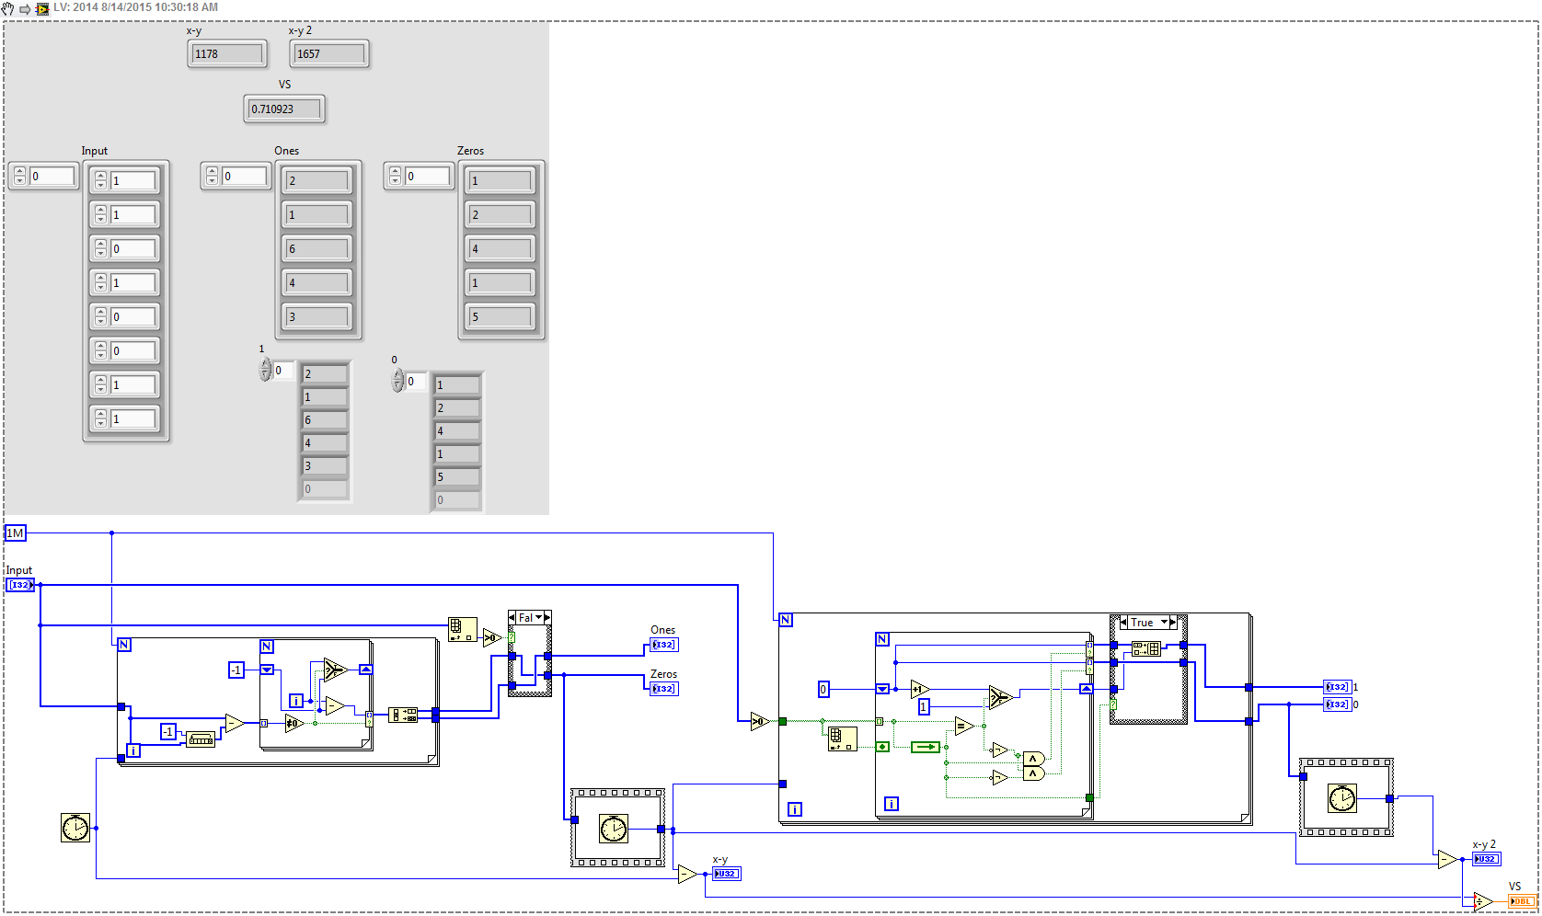1542x916 pixels.
Task: Select the indicator terminal labeled 1
Action: click(1338, 687)
